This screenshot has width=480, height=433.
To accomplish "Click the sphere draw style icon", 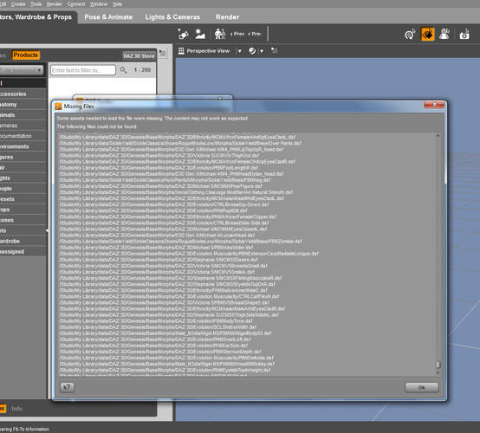I will tap(252, 51).
